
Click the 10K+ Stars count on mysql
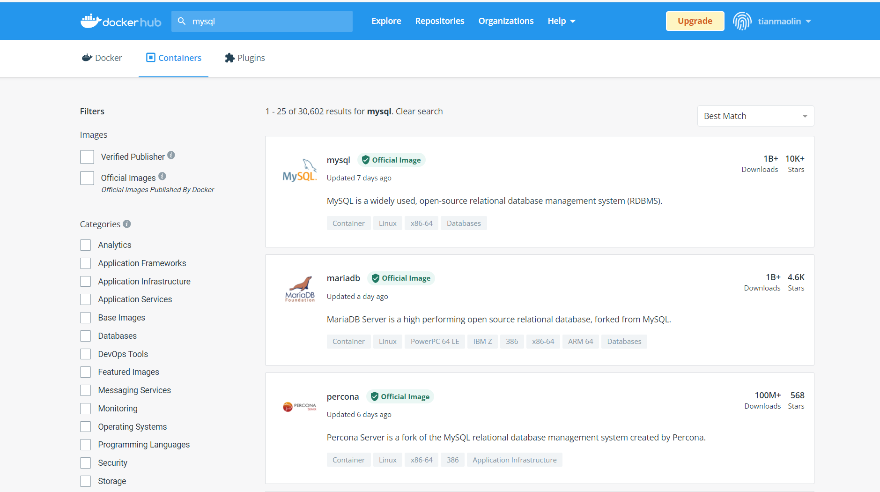[795, 159]
